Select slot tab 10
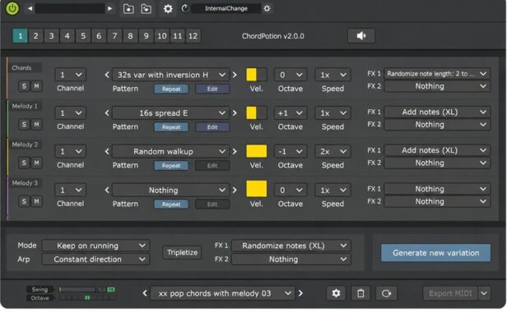 point(161,36)
